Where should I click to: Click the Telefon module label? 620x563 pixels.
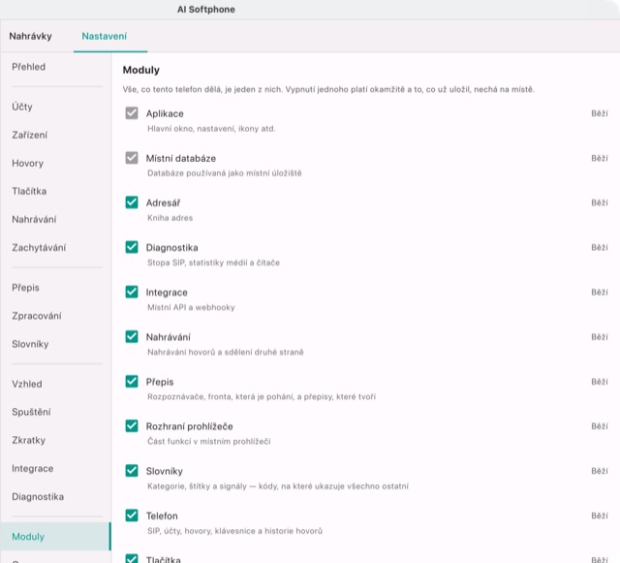[x=162, y=516]
